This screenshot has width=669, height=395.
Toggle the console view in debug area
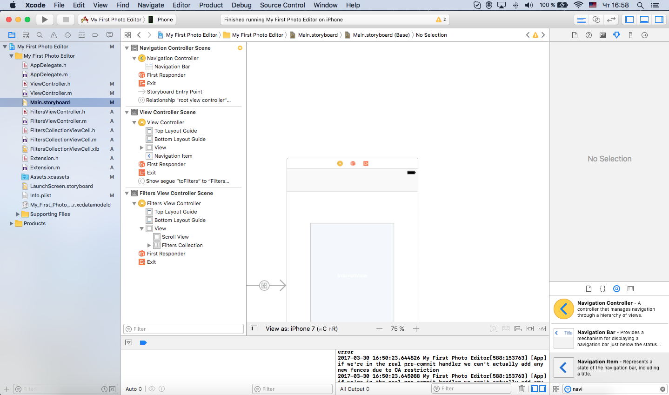[x=542, y=388]
